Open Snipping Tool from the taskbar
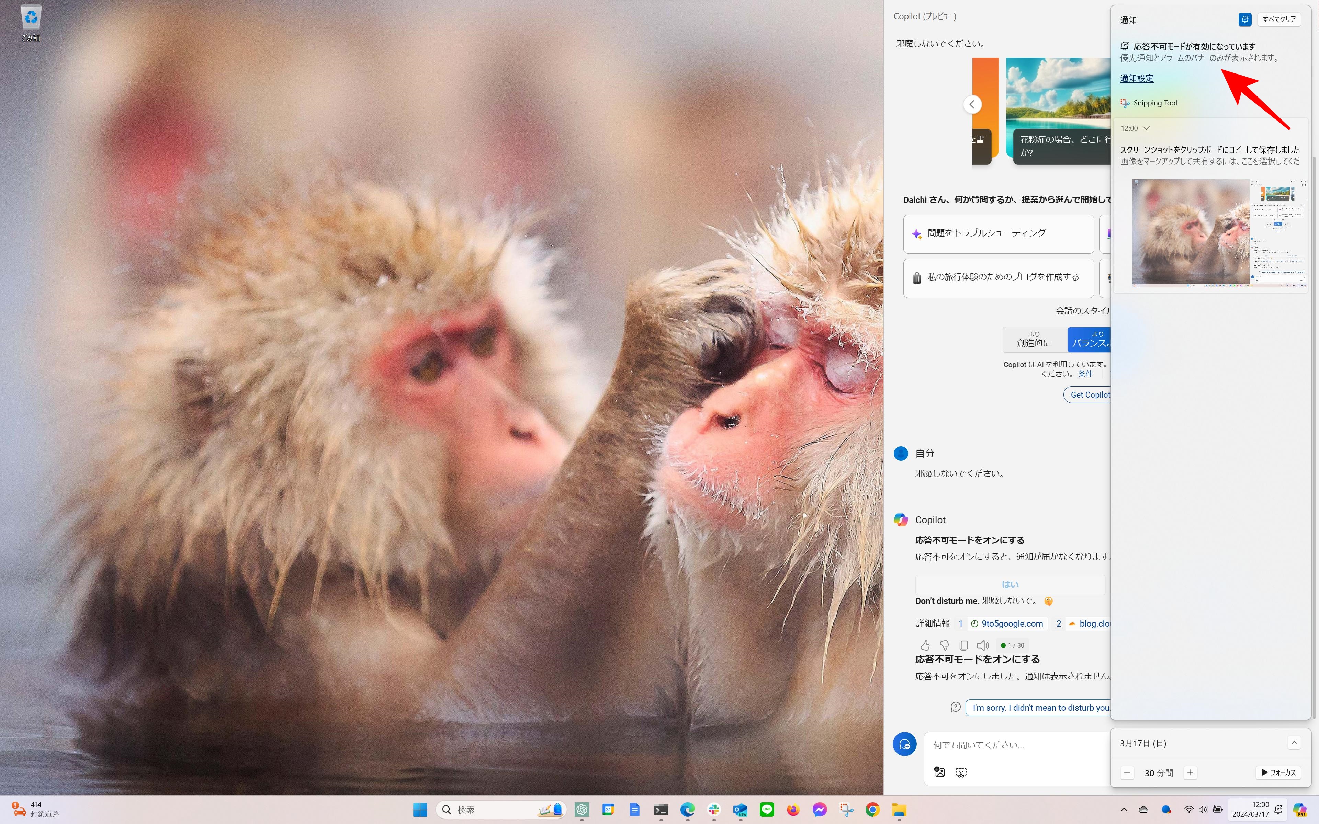 tap(846, 810)
